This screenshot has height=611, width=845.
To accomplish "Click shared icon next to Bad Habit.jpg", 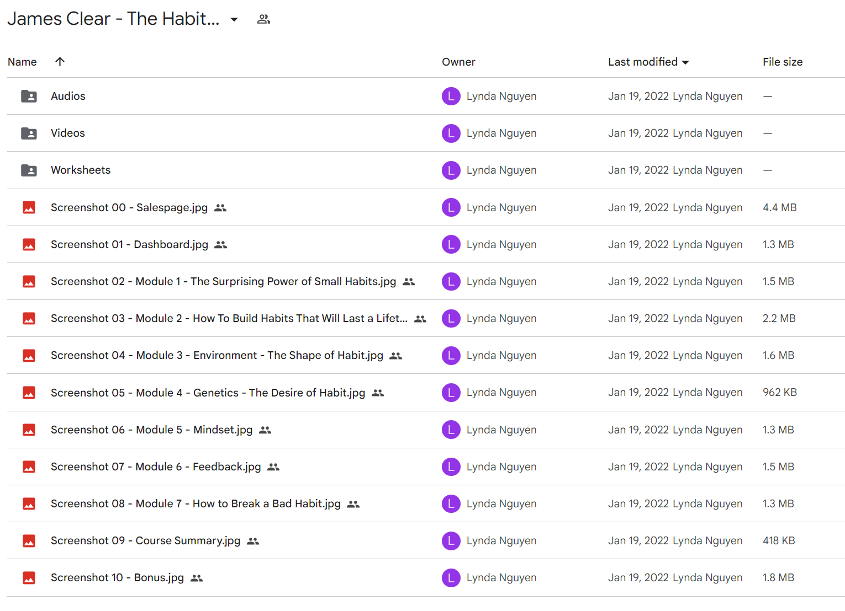I will [x=353, y=504].
